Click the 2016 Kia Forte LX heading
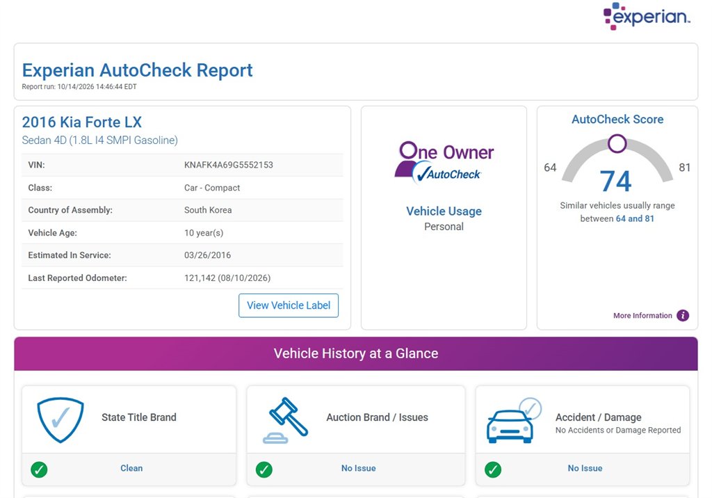This screenshot has width=712, height=498. [x=82, y=122]
